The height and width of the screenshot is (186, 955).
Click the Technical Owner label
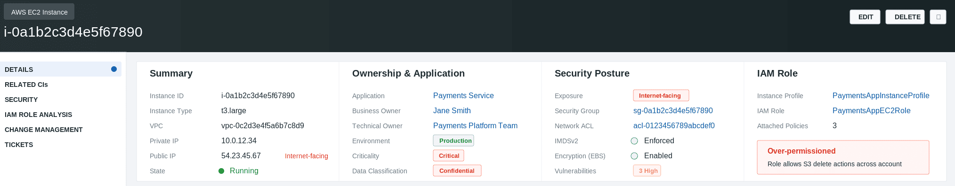pyautogui.click(x=377, y=126)
